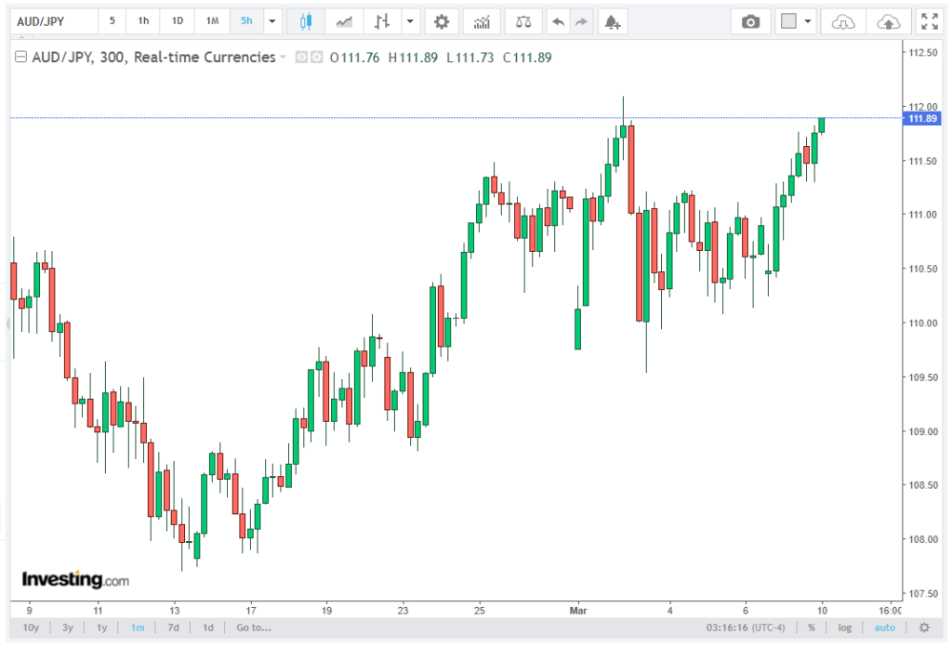Save chart layout via cloud upload icon
Viewport: 952px width, 647px height.
(889, 21)
